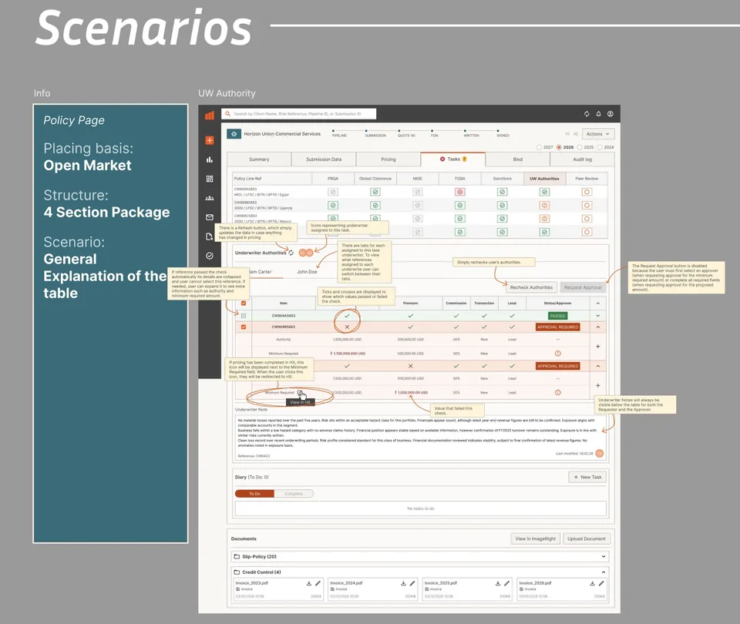
Task: Switch to the Pricing tab
Action: 388,159
